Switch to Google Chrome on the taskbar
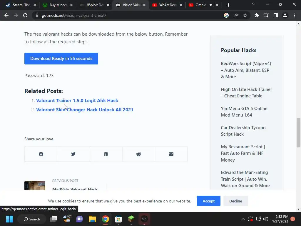The height and width of the screenshot is (226, 301). (x=106, y=219)
